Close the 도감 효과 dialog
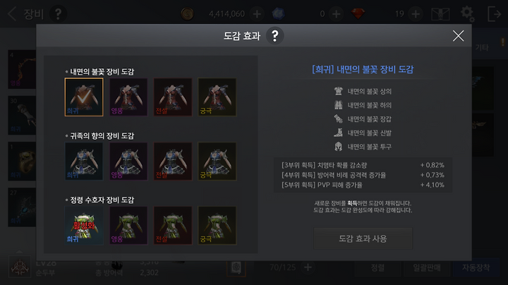The height and width of the screenshot is (285, 508). (458, 35)
